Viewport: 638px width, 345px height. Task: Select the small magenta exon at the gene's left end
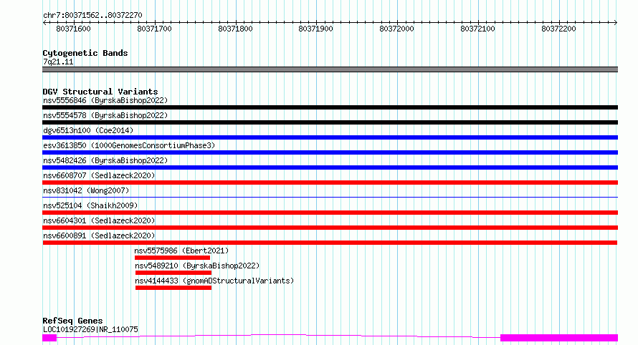click(x=49, y=338)
